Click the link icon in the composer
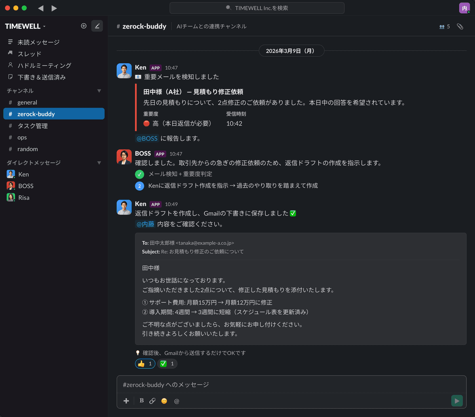This screenshot has height=417, width=475. tap(152, 401)
